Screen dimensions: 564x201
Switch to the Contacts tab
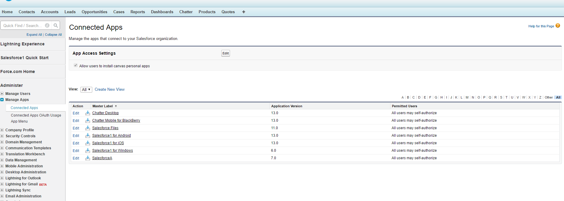coord(27,12)
